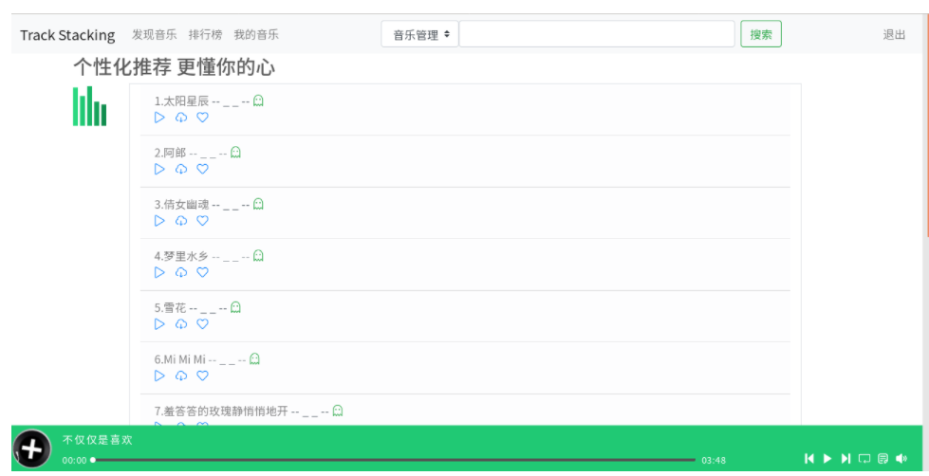
Task: Click the ghost icon next to Mi Mi Mi
Action: 254,358
